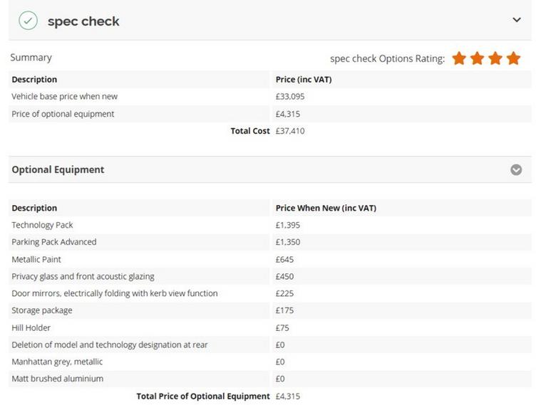541x405 pixels.
Task: Click the Matt brushed aluminium row
Action: point(270,379)
